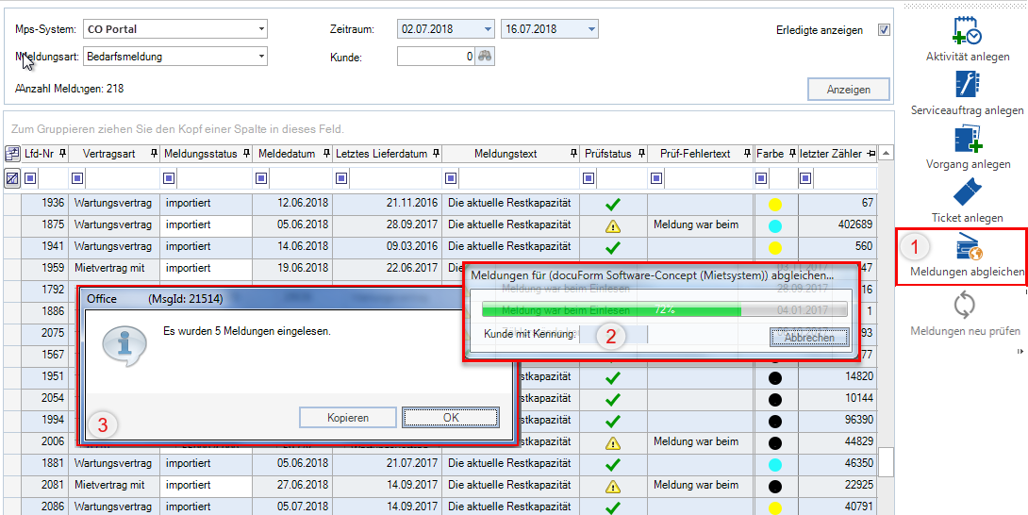This screenshot has height=515, width=1028.
Task: Click the grid column chooser icon in header
Action: (x=12, y=154)
